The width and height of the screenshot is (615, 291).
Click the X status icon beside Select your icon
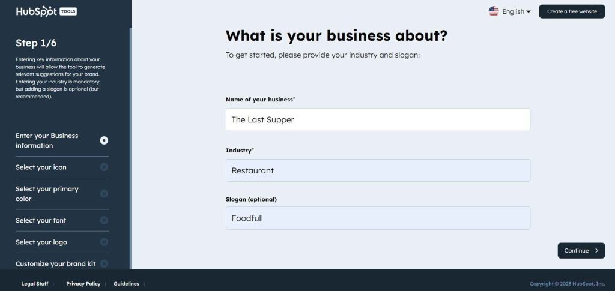(x=104, y=167)
